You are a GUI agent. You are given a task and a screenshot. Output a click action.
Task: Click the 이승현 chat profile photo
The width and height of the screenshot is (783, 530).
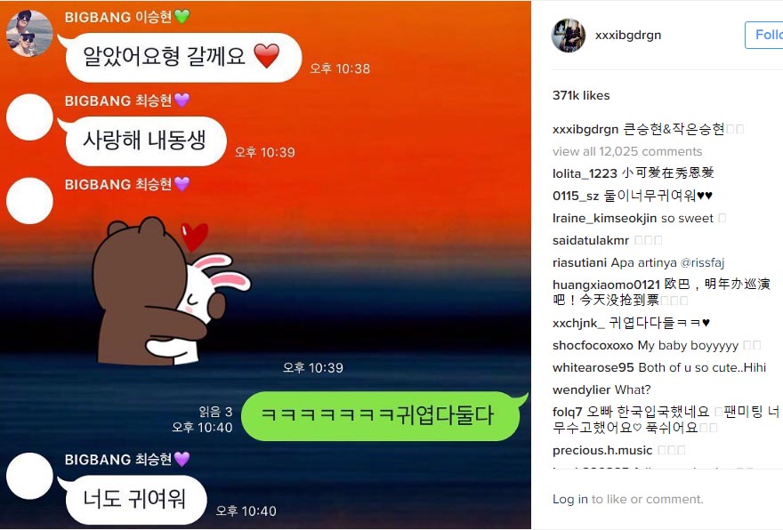pyautogui.click(x=29, y=34)
